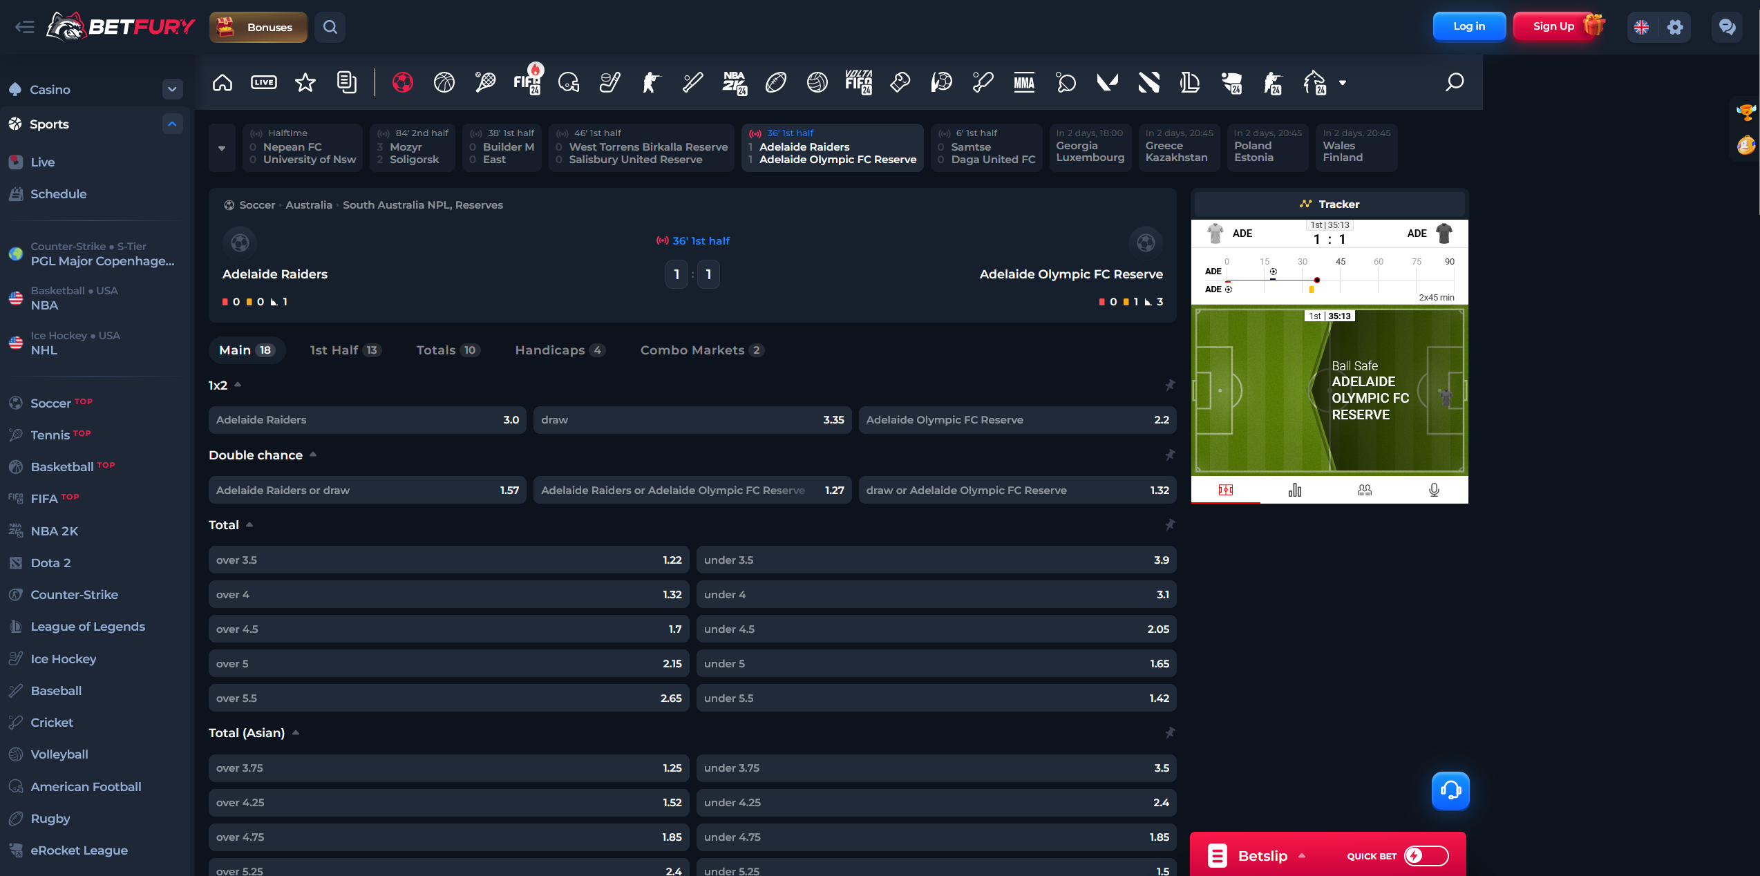Screen dimensions: 1760x876
Task: Open the live matches strip dropdown
Action: (x=222, y=148)
